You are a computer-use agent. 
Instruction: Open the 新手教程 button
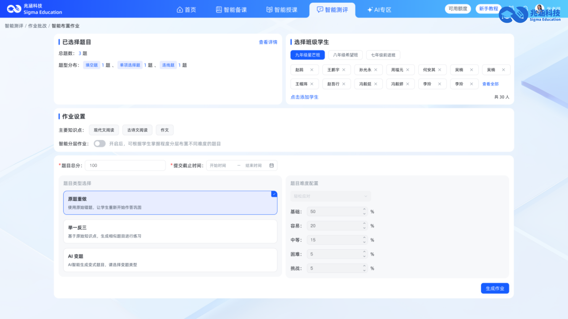[x=488, y=9]
